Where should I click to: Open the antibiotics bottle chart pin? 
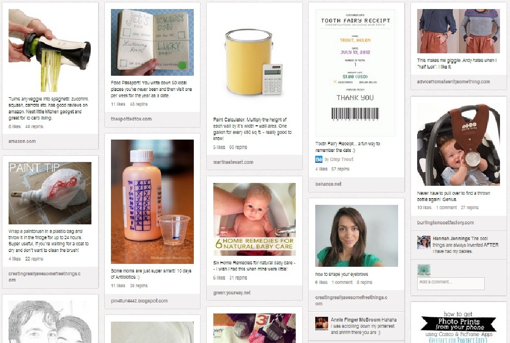(152, 202)
